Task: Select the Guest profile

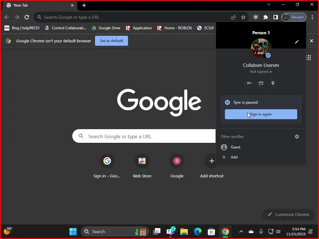Action: tap(261, 147)
